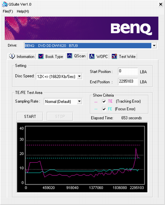Click the Start Position label

coord(101,72)
